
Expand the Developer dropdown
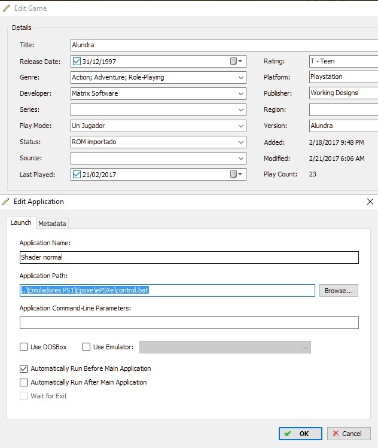[x=240, y=93]
